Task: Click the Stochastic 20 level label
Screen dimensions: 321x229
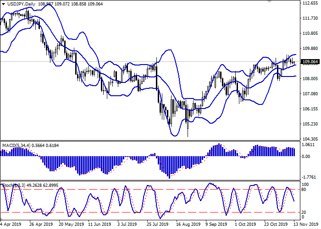Action: (x=304, y=212)
